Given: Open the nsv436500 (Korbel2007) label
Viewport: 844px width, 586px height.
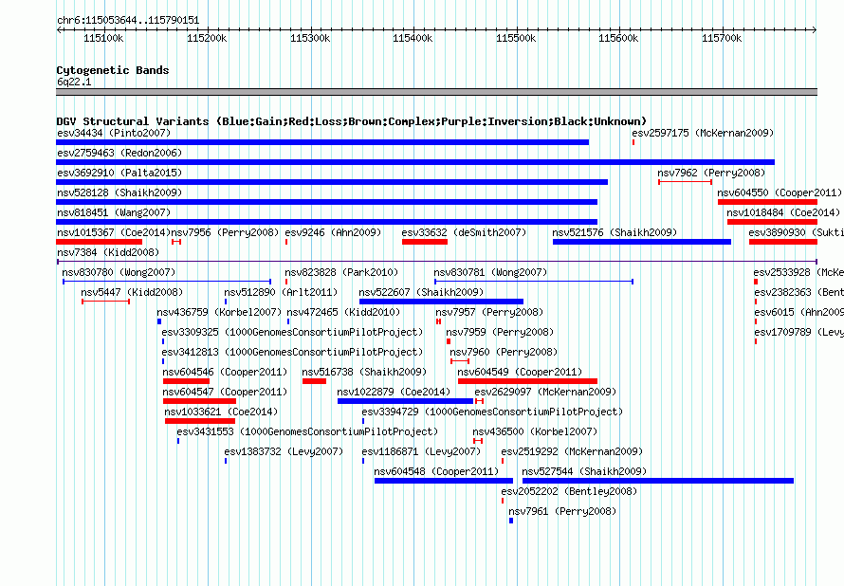Looking at the screenshot, I should [x=535, y=431].
